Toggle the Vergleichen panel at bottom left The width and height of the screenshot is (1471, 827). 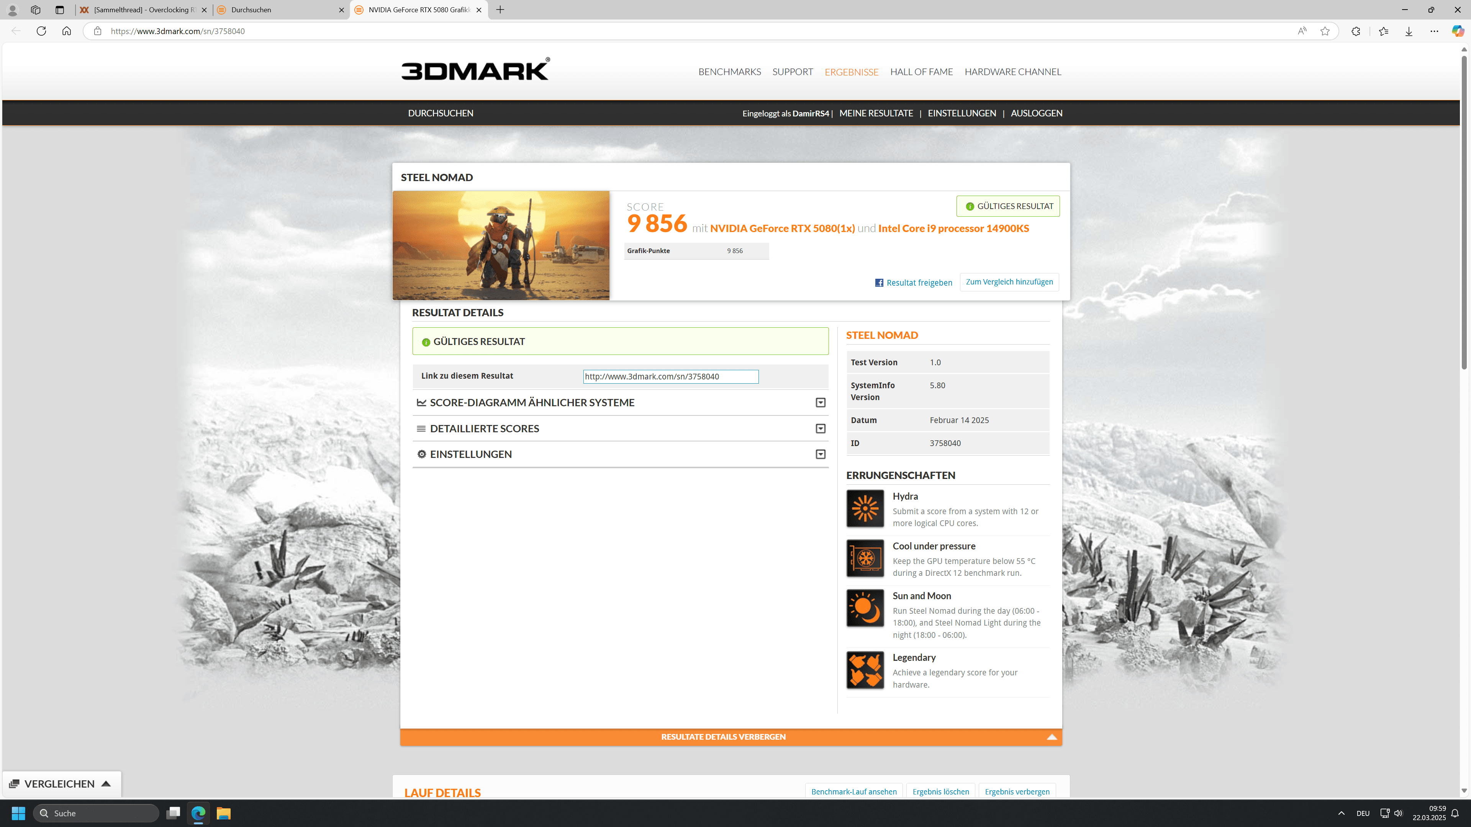61,784
